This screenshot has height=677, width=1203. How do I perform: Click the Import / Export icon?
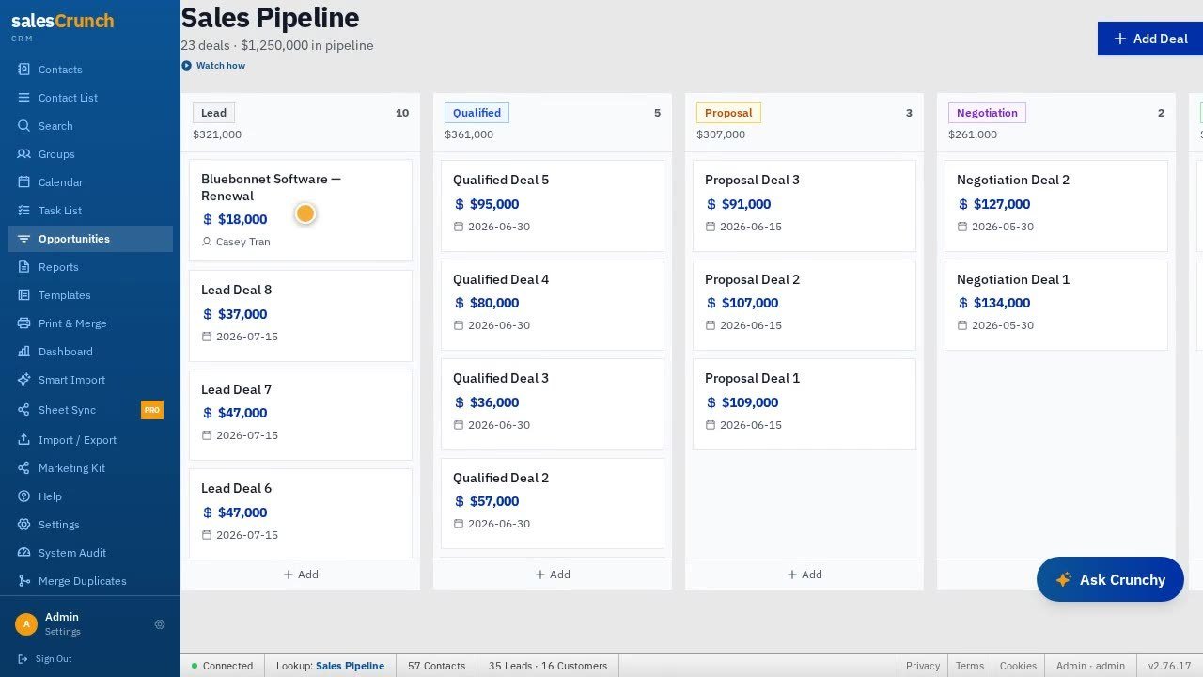click(23, 440)
